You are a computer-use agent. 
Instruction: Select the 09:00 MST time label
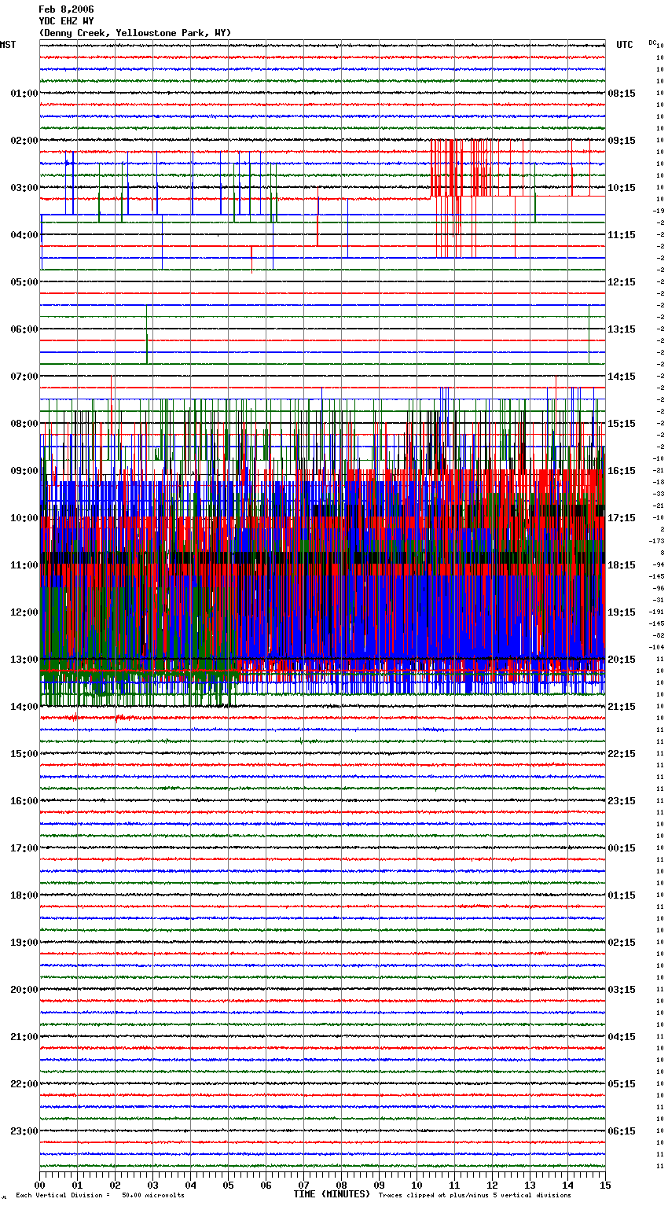[x=24, y=471]
